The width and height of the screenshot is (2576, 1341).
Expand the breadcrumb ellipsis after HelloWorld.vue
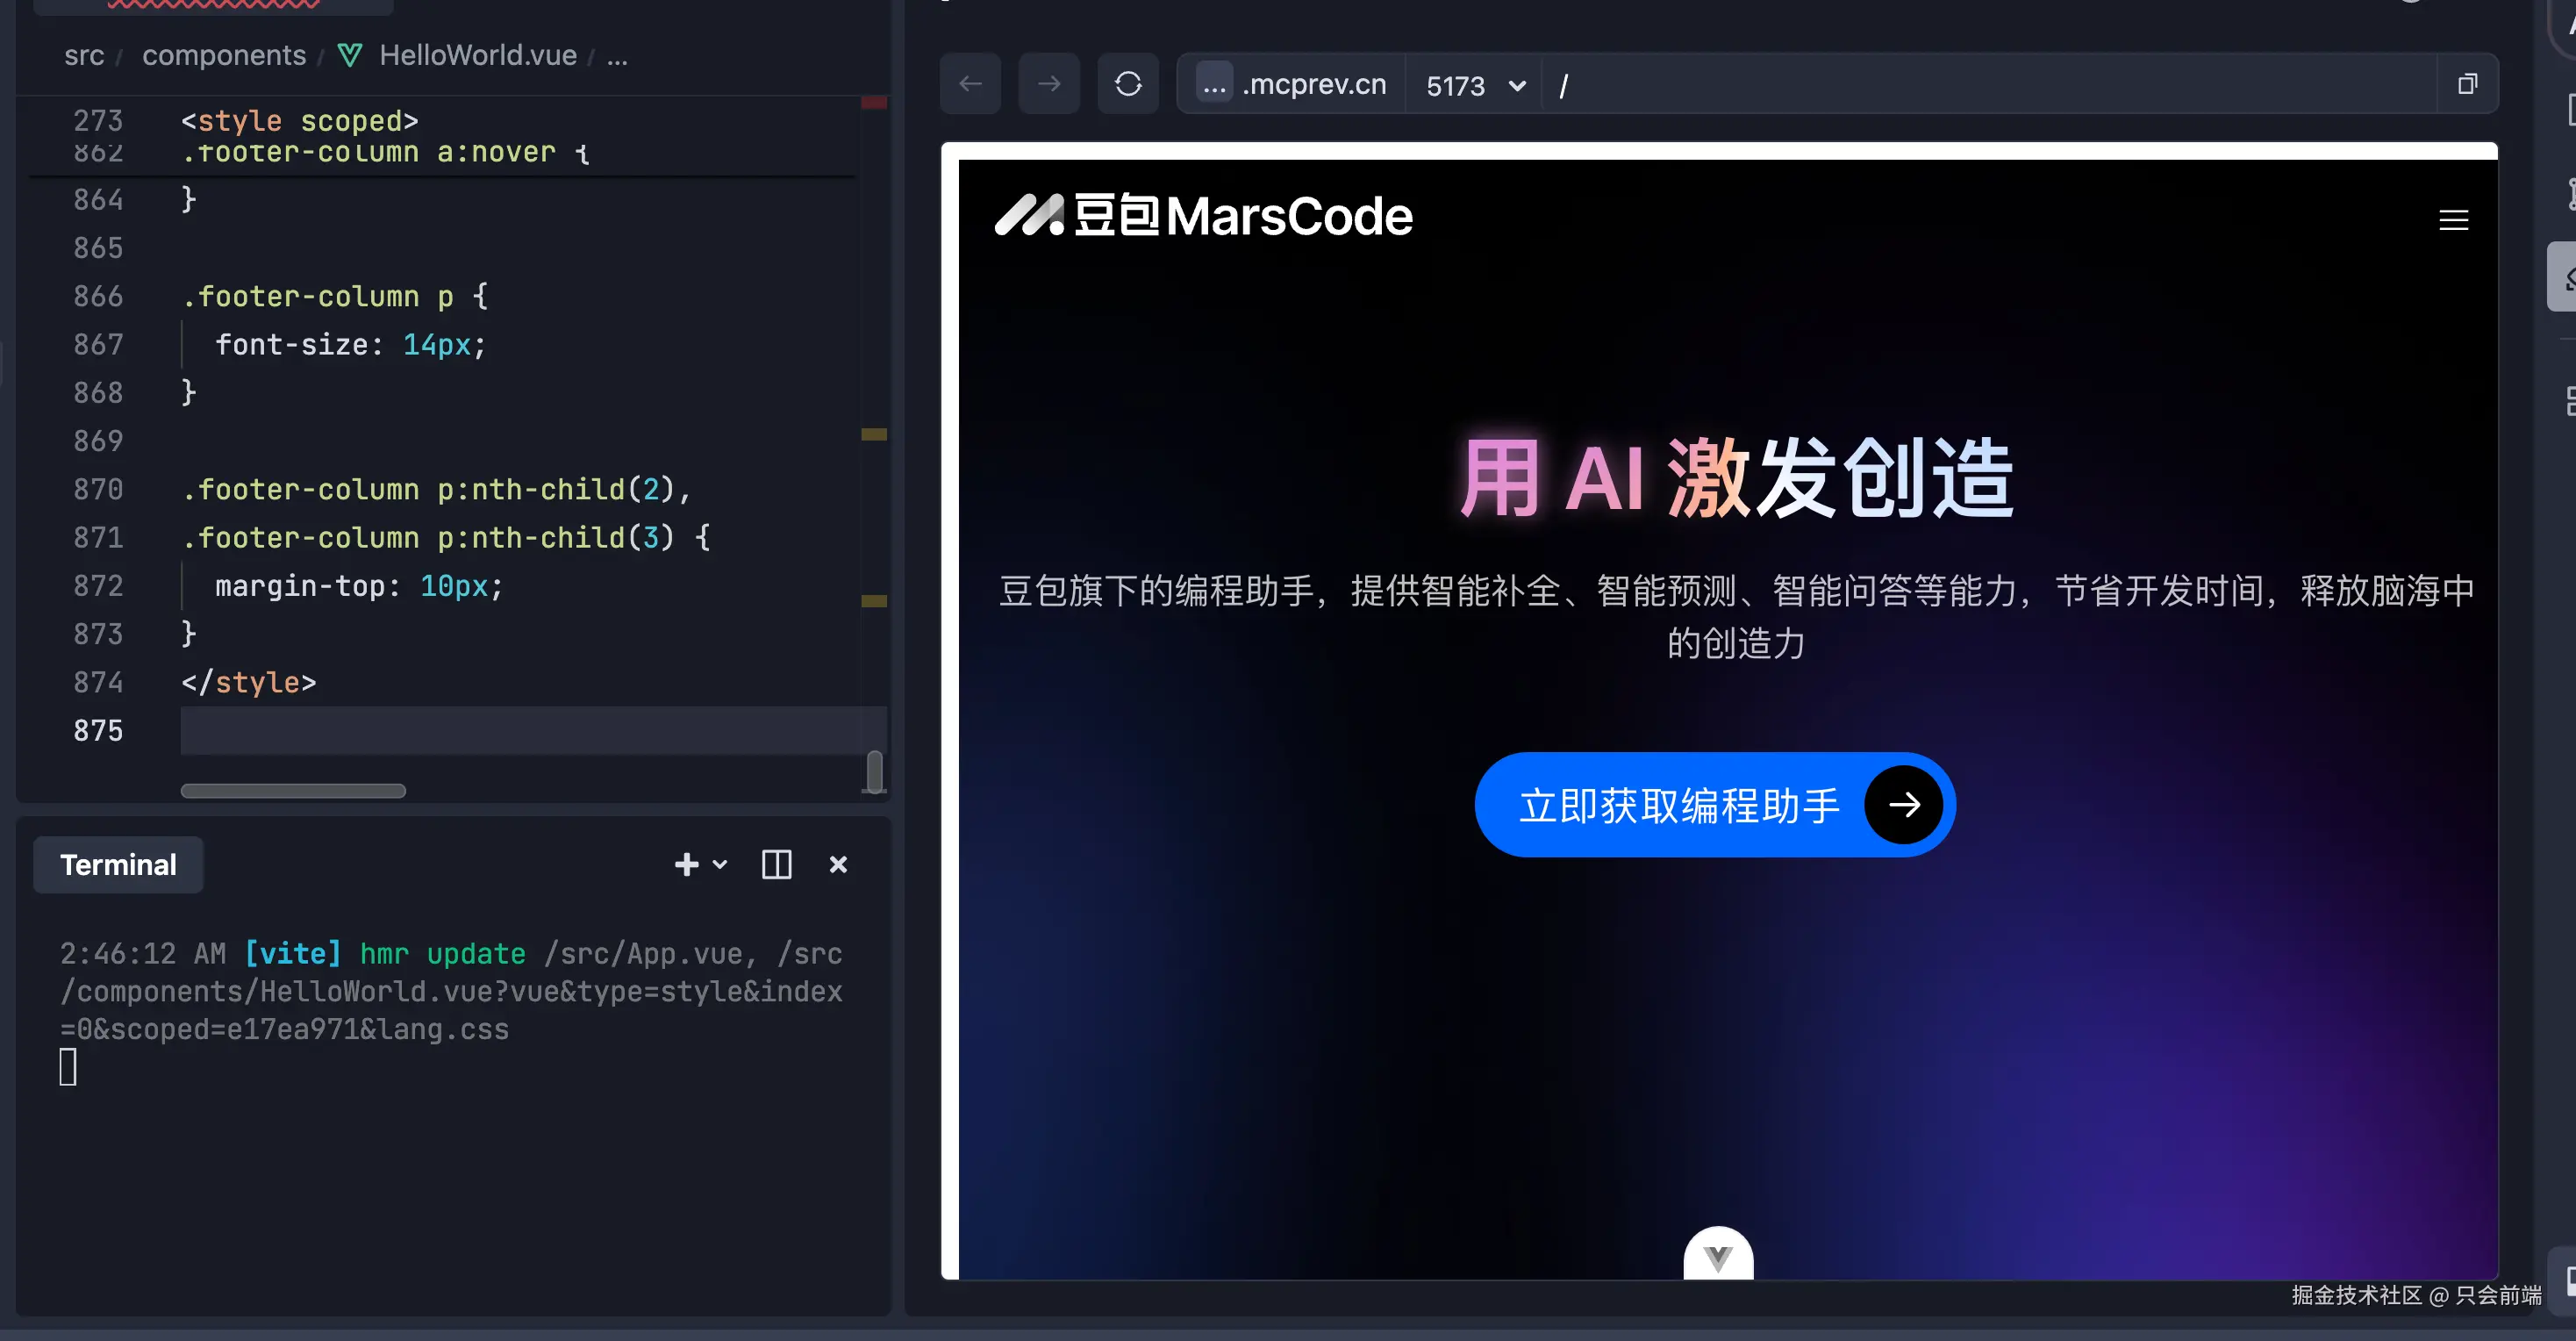pyautogui.click(x=617, y=56)
